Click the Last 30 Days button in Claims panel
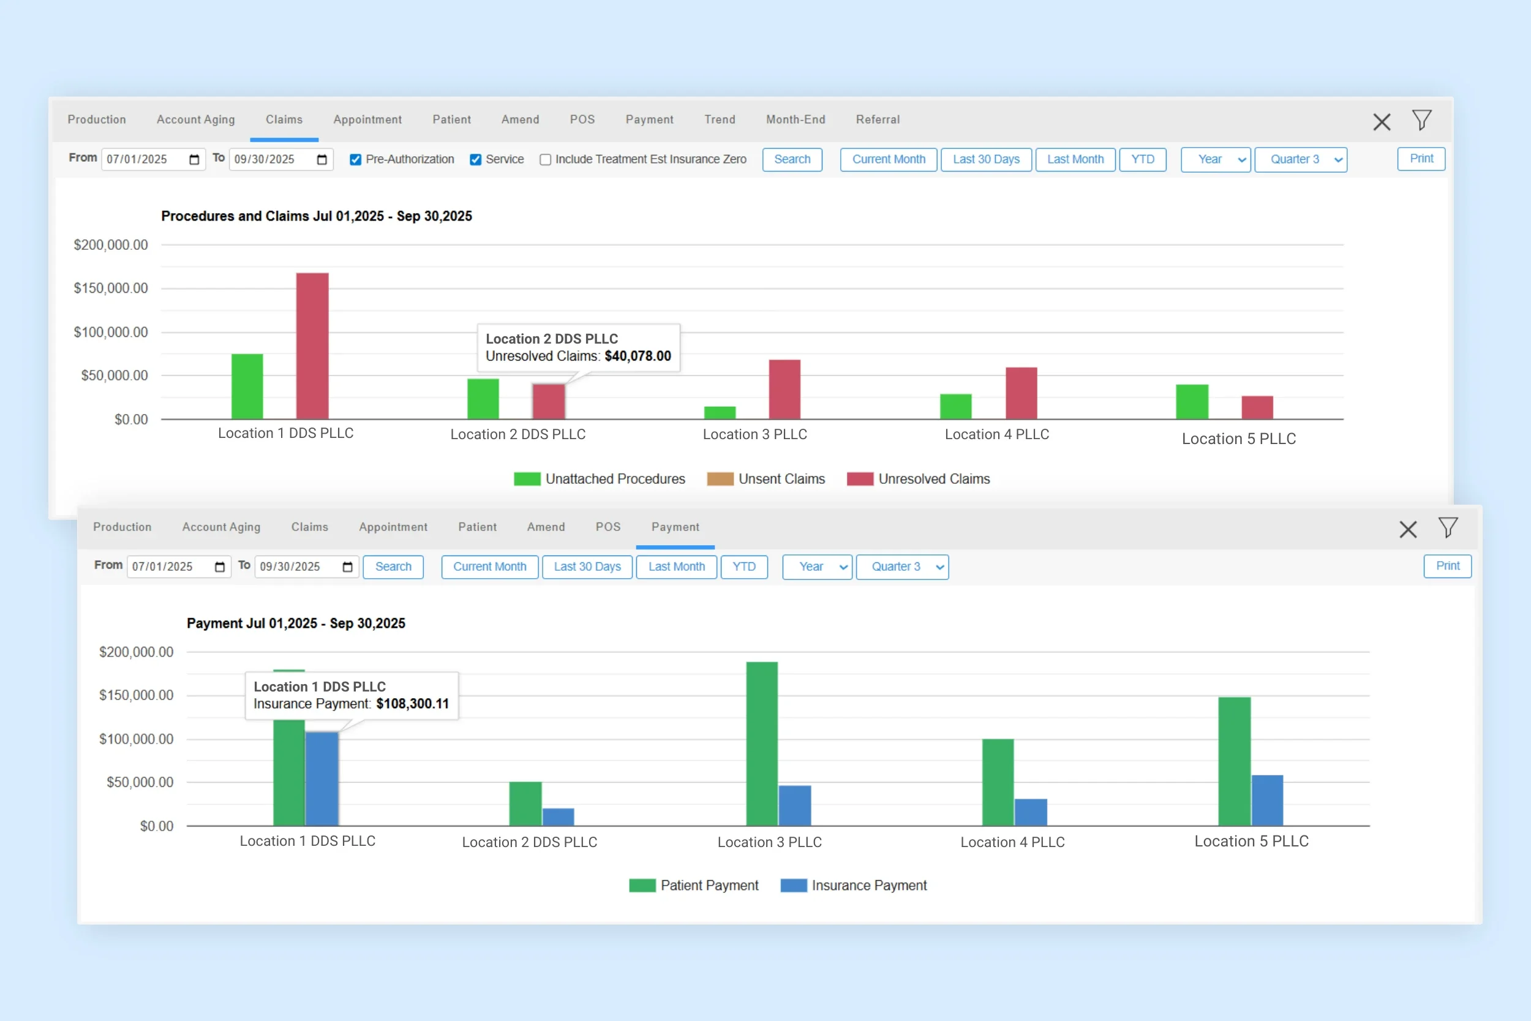The height and width of the screenshot is (1021, 1531). 985,160
